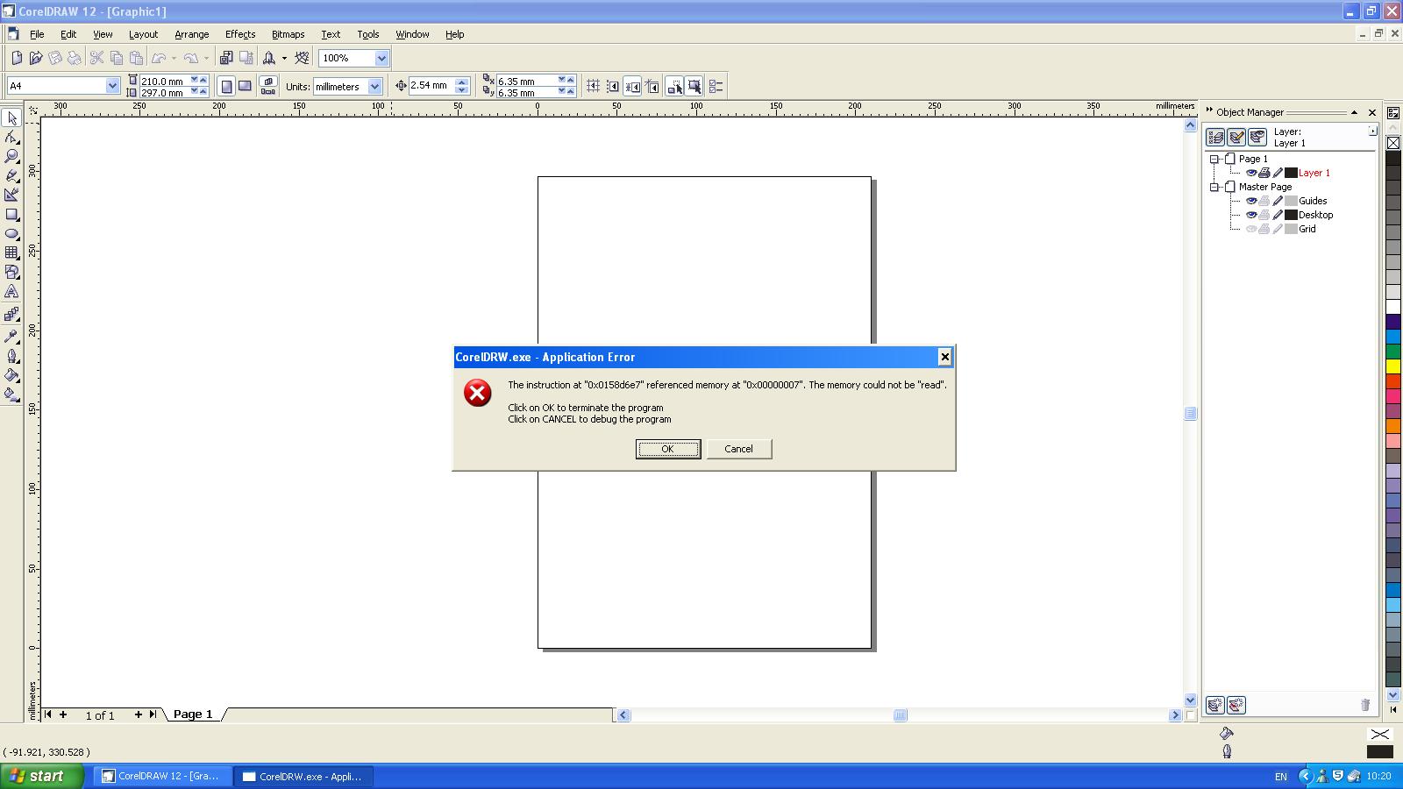Image resolution: width=1403 pixels, height=789 pixels.
Task: Hide Layer 1 with its eye icon
Action: [x=1251, y=173]
